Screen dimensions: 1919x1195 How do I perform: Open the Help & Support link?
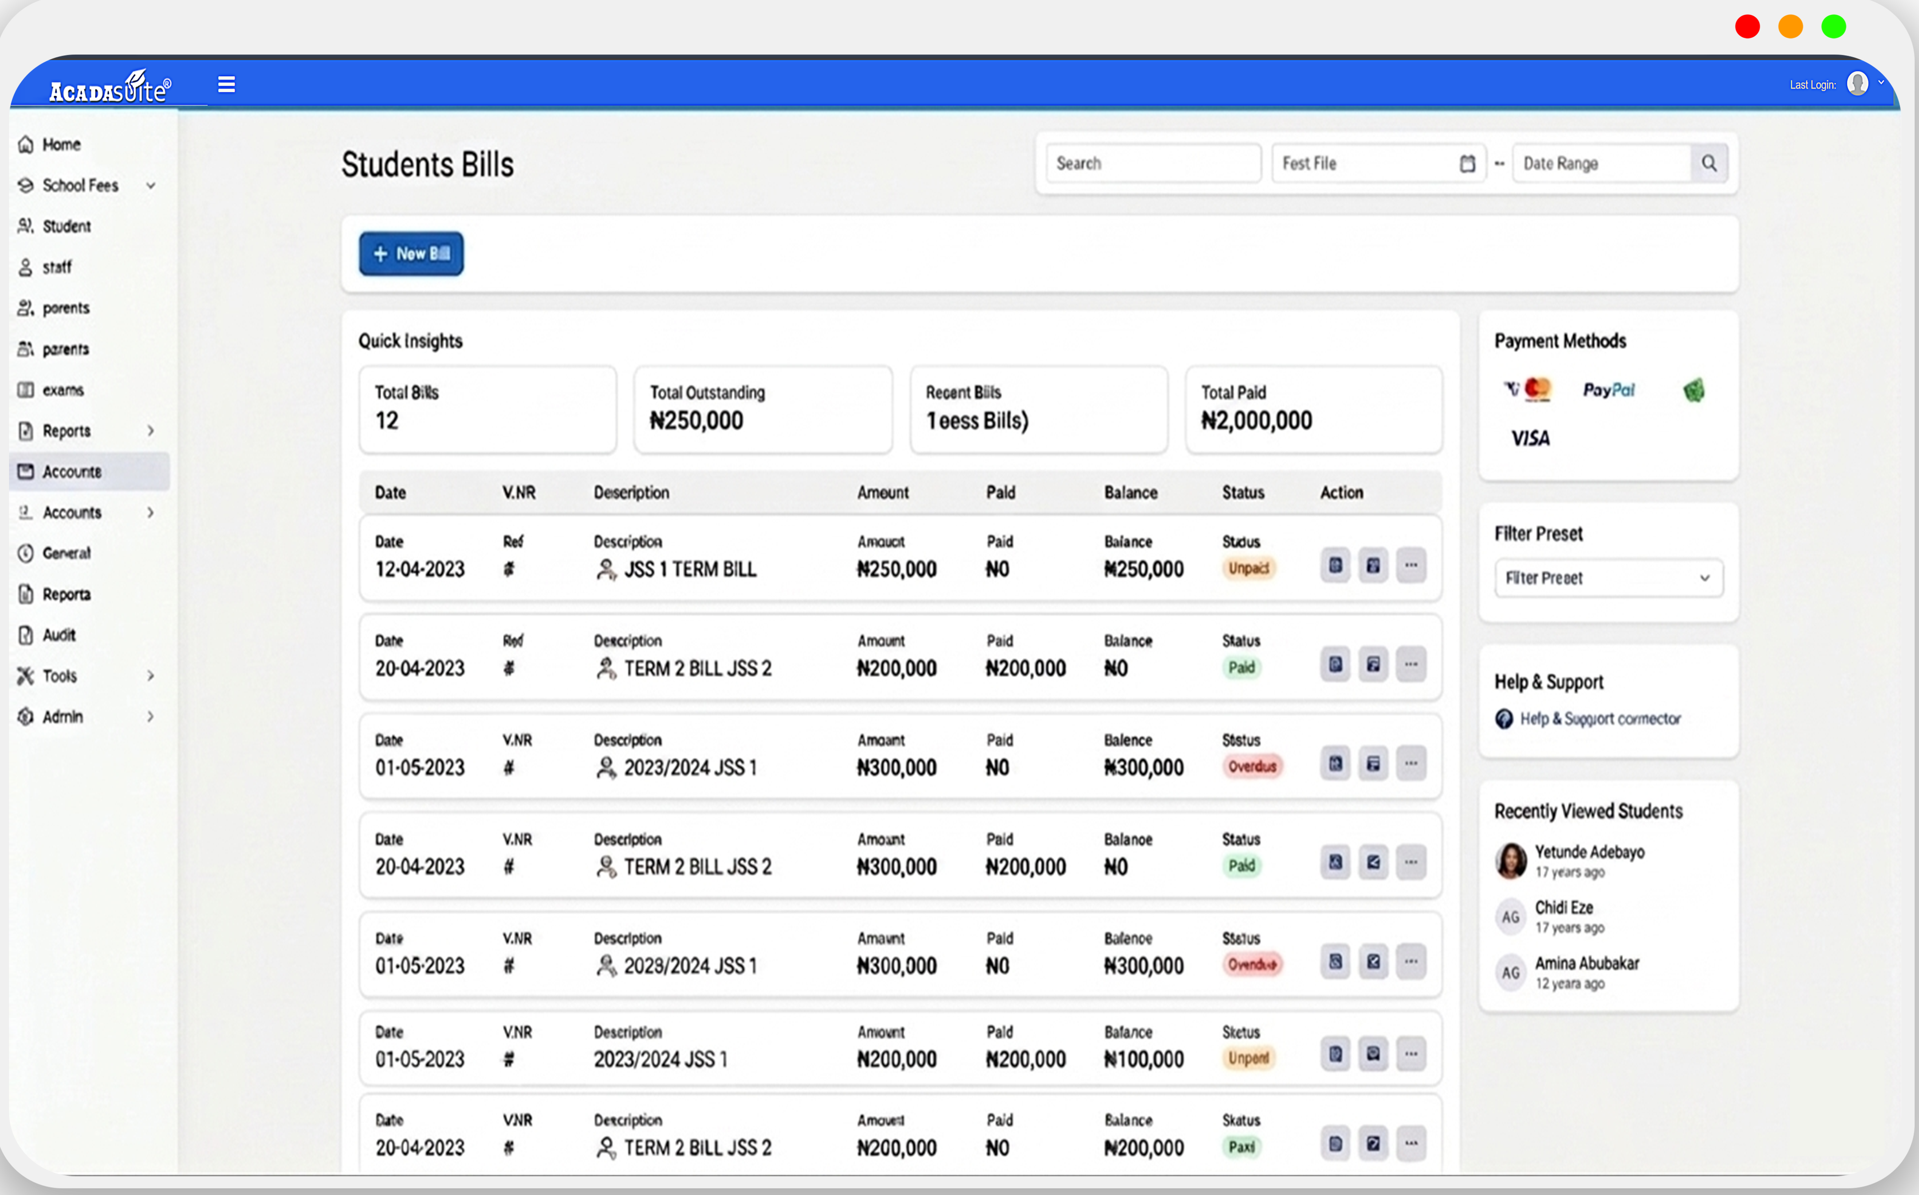click(x=1599, y=719)
